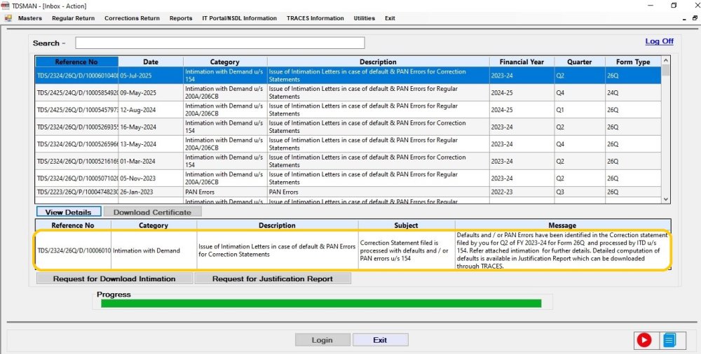Select the row dated 01-Mar-2024

tap(348, 161)
